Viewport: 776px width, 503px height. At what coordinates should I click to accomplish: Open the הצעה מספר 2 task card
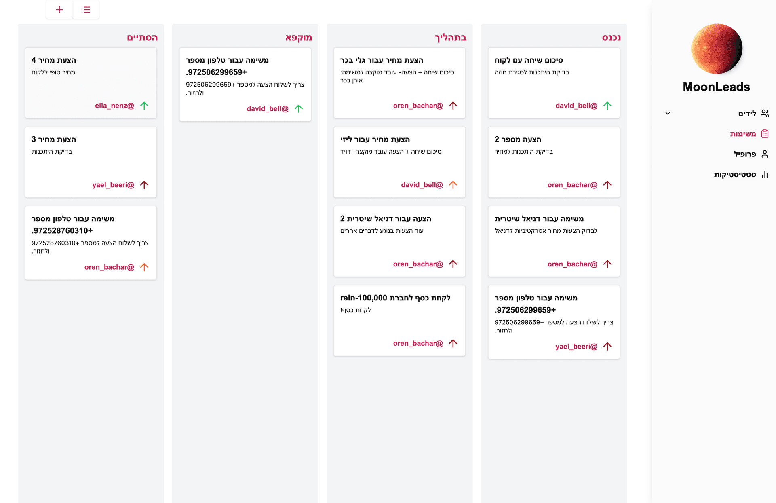tap(554, 162)
